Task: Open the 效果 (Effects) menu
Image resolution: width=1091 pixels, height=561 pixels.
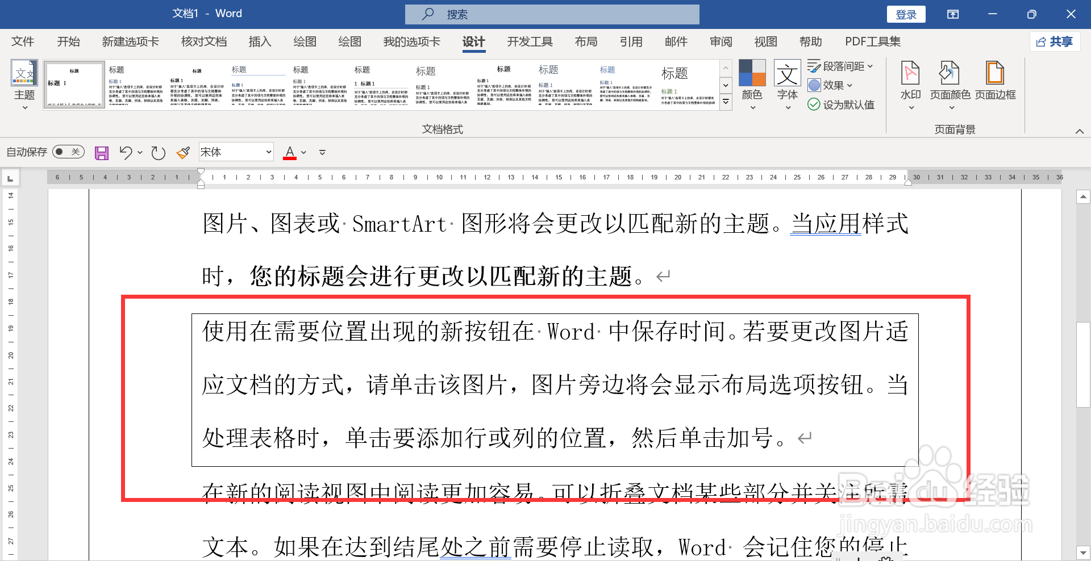Action: point(831,85)
